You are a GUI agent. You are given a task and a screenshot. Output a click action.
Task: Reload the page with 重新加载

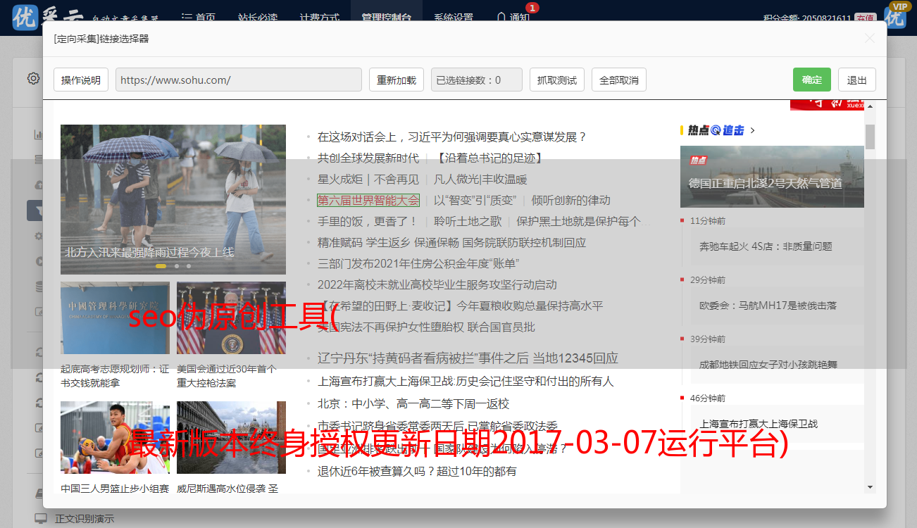[x=396, y=80]
